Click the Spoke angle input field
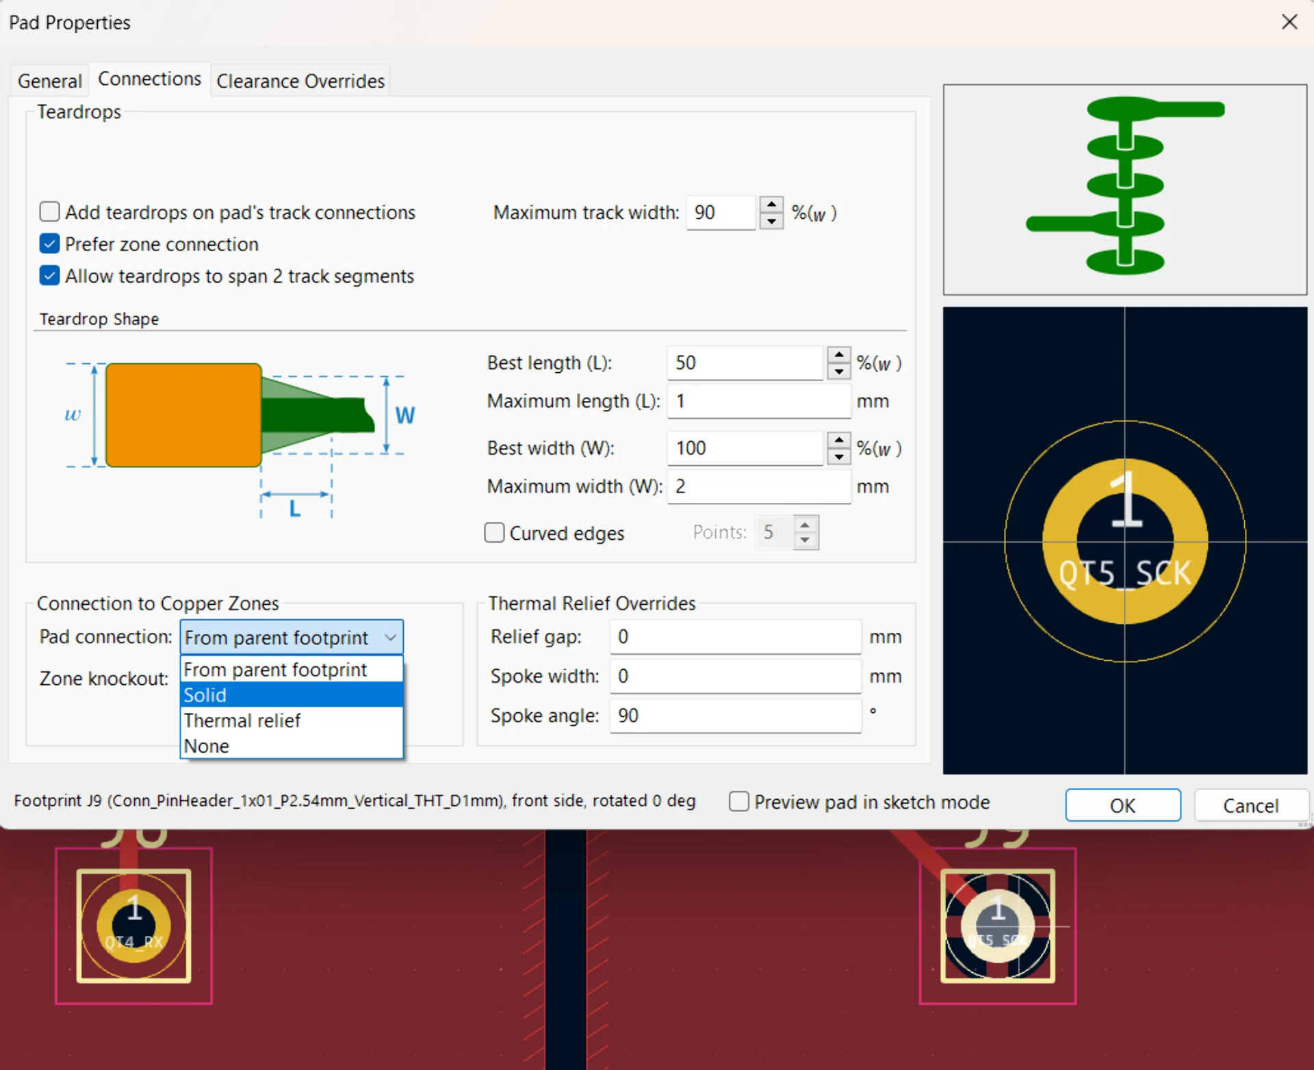Image resolution: width=1314 pixels, height=1070 pixels. coord(734,716)
